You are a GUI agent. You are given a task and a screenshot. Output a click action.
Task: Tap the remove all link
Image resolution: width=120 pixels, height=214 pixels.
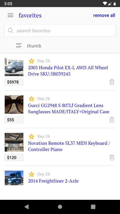coord(104,15)
